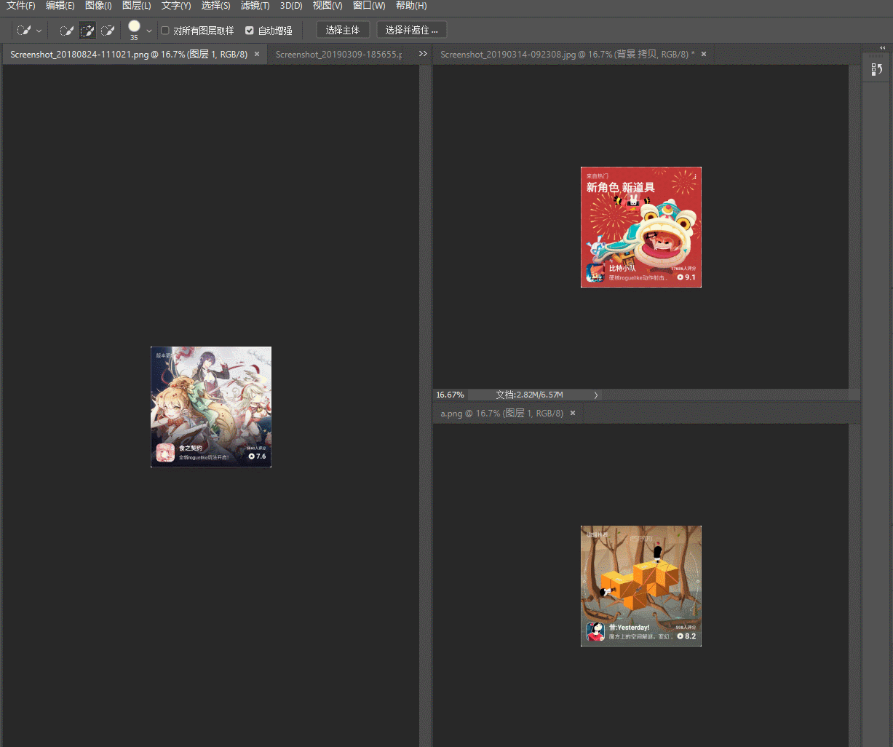Viewport: 893px width, 747px height.
Task: Open the 帮助(H) menu
Action: click(411, 6)
